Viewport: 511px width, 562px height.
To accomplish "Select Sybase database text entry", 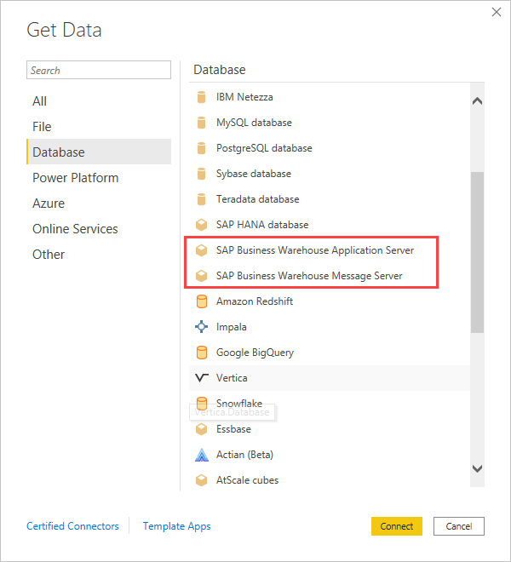I will tap(254, 174).
